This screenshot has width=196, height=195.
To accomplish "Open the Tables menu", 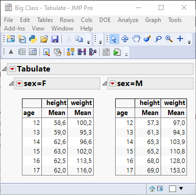I will (45, 20).
